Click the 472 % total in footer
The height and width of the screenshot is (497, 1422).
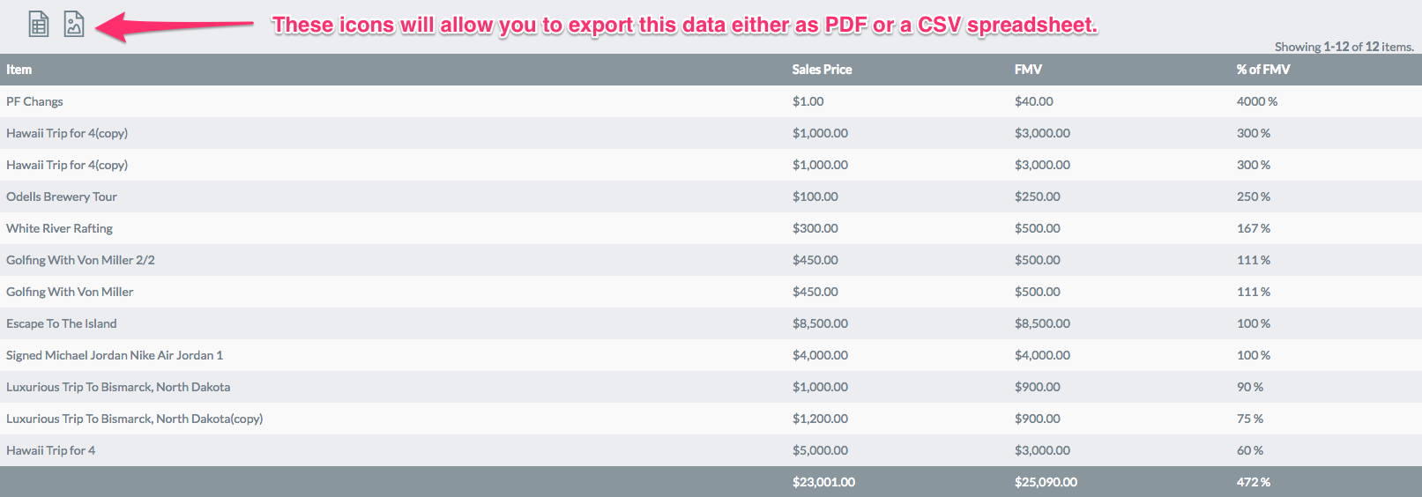click(x=1254, y=482)
